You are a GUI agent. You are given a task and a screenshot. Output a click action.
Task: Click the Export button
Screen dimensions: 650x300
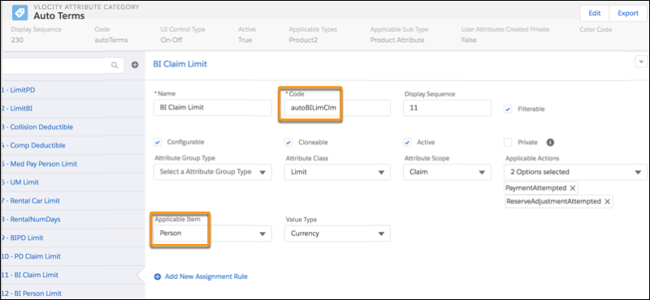(x=628, y=13)
